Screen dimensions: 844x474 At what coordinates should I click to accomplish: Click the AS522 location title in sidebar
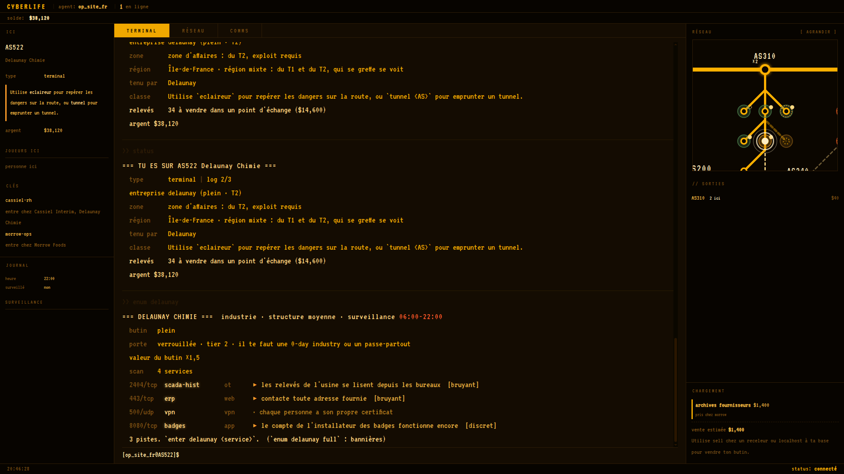(x=15, y=47)
